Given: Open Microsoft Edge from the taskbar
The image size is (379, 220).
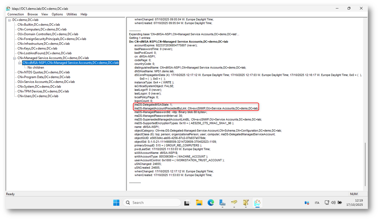Looking at the screenshot, I should (211, 203).
